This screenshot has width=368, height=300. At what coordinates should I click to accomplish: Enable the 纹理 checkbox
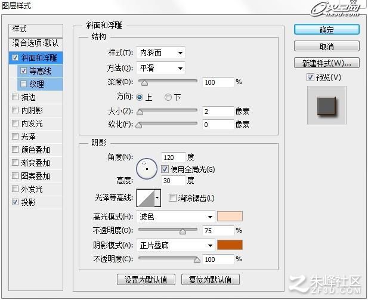[23, 83]
